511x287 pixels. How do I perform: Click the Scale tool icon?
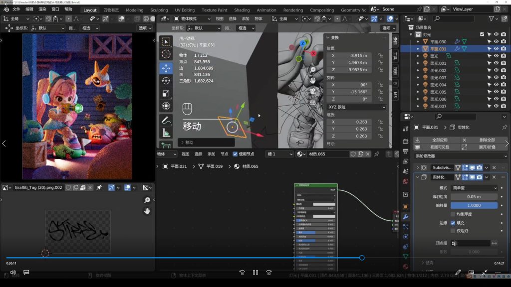point(166,93)
